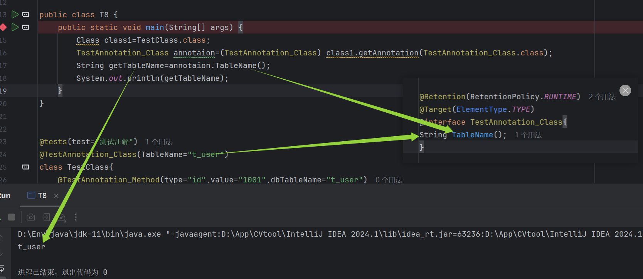Toggle the red breakpoint on main method line
This screenshot has width=643, height=279.
click(3, 27)
